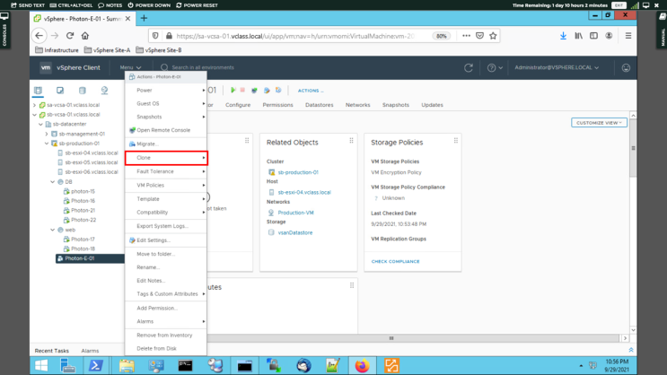
Task: Open the Storage view icon
Action: tap(82, 90)
